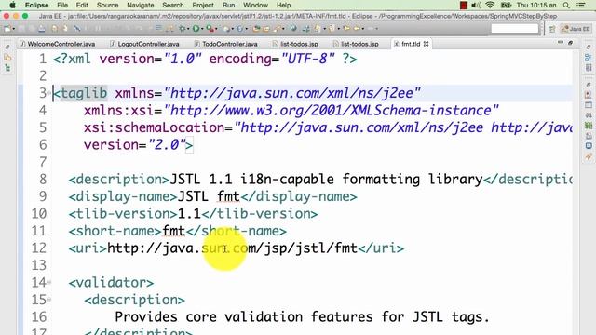Image resolution: width=596 pixels, height=335 pixels.
Task: Collapse the description element on line 15
Action: pos(49,300)
